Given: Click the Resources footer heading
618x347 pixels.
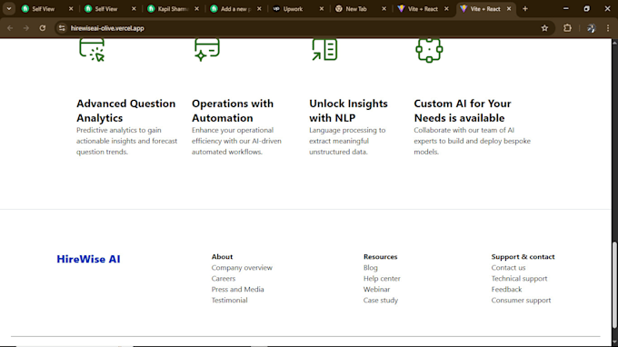Looking at the screenshot, I should 380,257.
